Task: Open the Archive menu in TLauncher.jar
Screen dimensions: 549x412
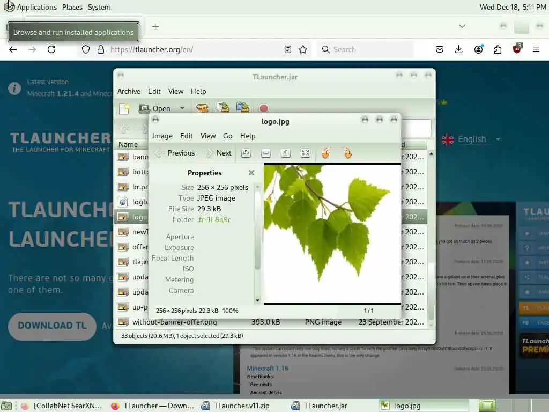Action: [x=129, y=91]
